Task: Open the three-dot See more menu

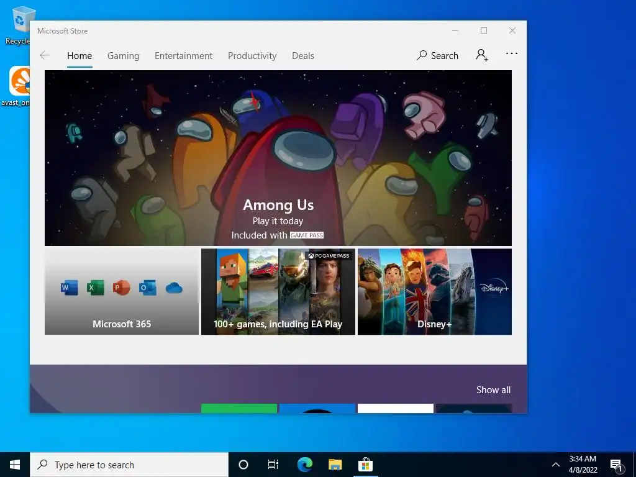Action: click(512, 53)
